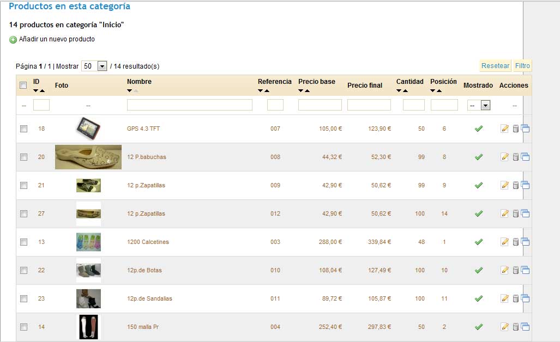
Task: Click the Nombre filter input field
Action: tap(190, 105)
